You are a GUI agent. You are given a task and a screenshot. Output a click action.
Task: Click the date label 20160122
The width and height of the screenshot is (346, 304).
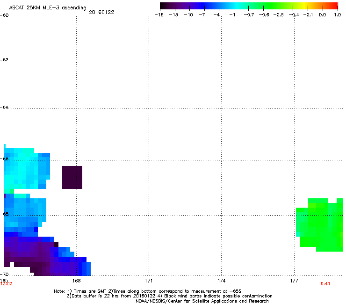click(x=101, y=12)
